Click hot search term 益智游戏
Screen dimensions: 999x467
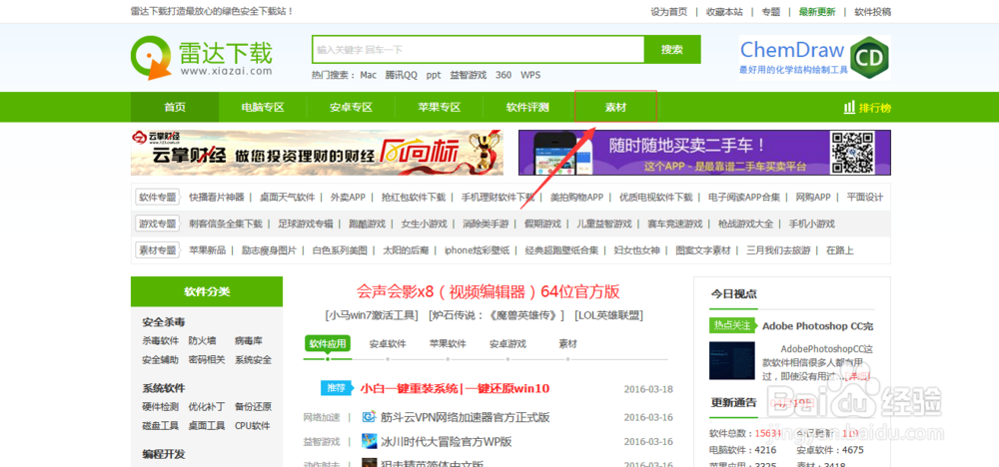[469, 75]
